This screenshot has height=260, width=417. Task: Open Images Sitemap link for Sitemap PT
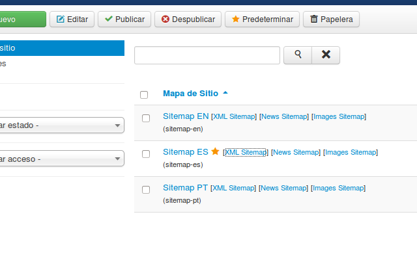(x=339, y=188)
